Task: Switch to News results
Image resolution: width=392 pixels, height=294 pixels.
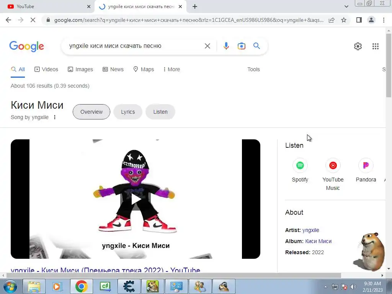Action: click(113, 69)
